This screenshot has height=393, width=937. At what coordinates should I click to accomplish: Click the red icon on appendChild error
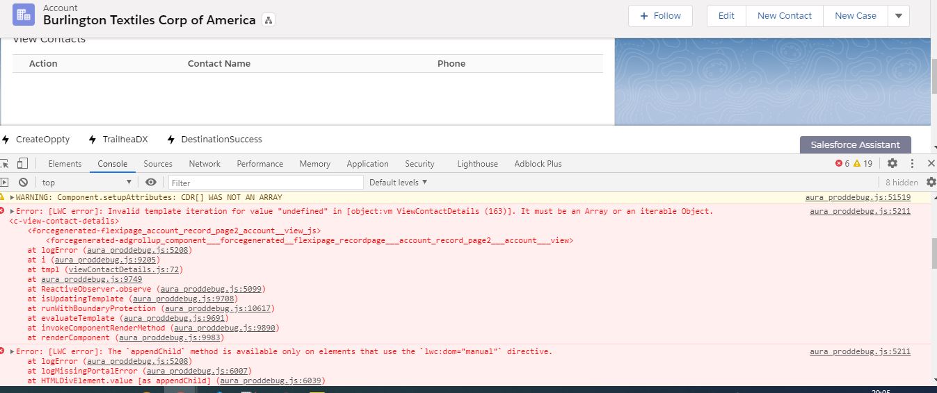point(3,351)
